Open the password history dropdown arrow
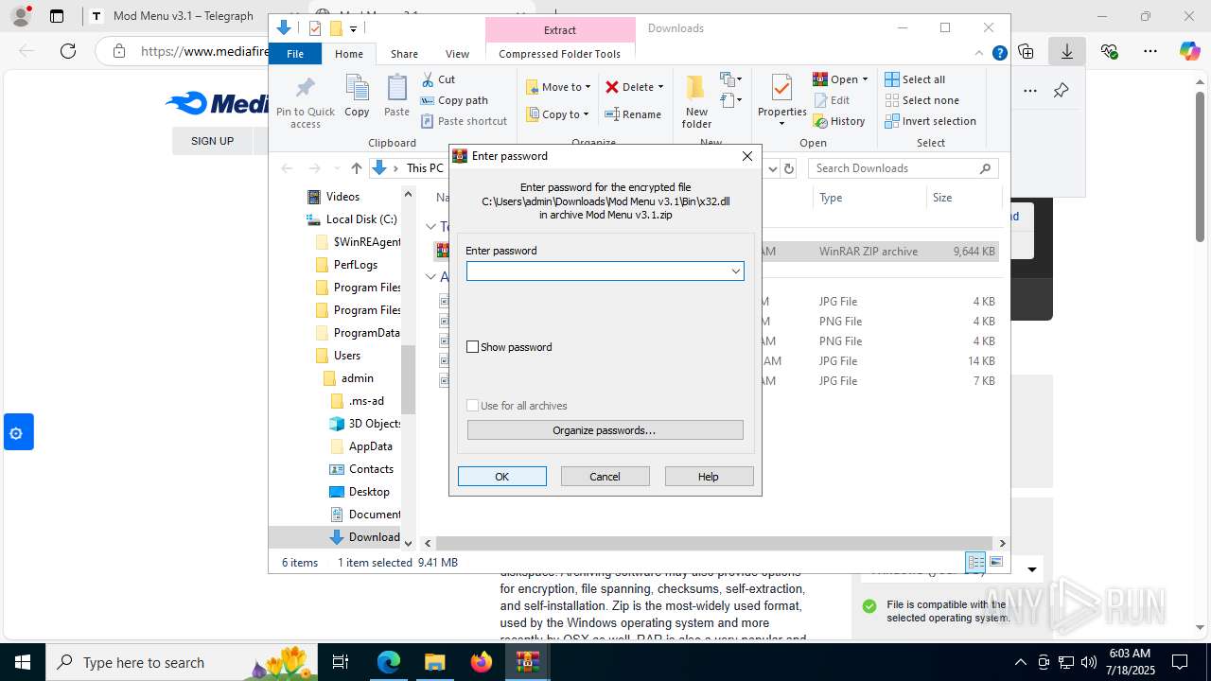This screenshot has width=1211, height=681. click(735, 271)
